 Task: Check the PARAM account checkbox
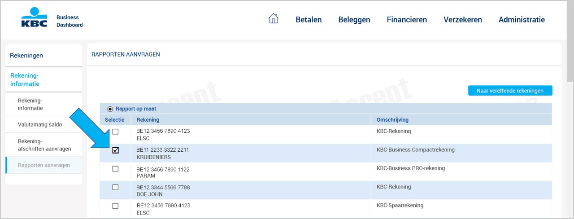[x=115, y=169]
